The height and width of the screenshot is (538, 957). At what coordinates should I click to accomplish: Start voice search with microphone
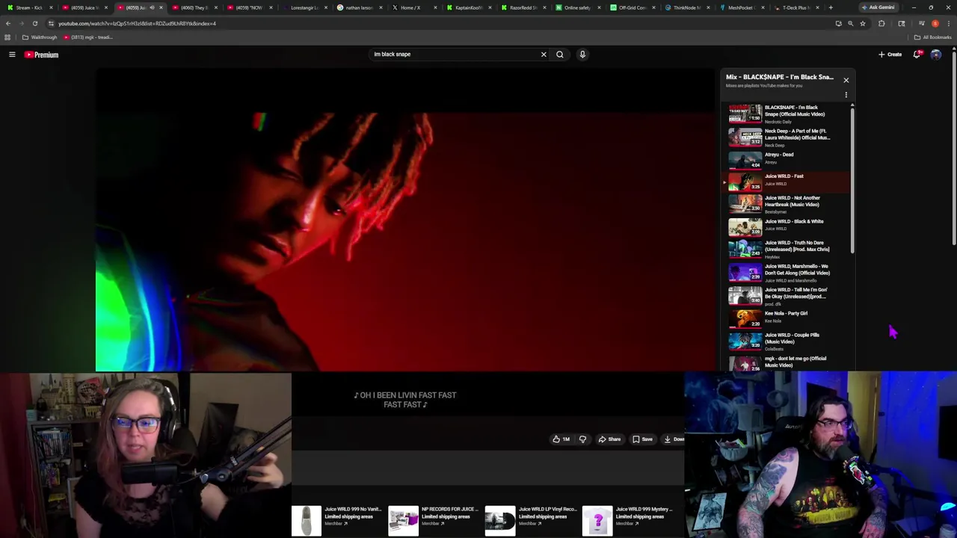pyautogui.click(x=582, y=55)
